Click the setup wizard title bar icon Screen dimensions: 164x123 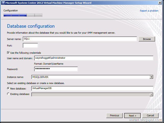pos(3,3)
